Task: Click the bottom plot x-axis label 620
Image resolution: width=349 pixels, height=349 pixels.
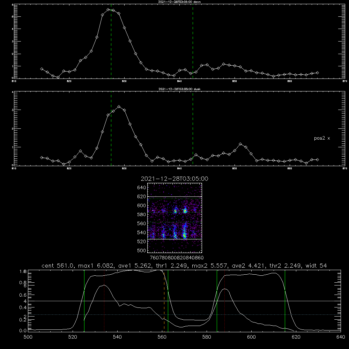Action: 296,337
